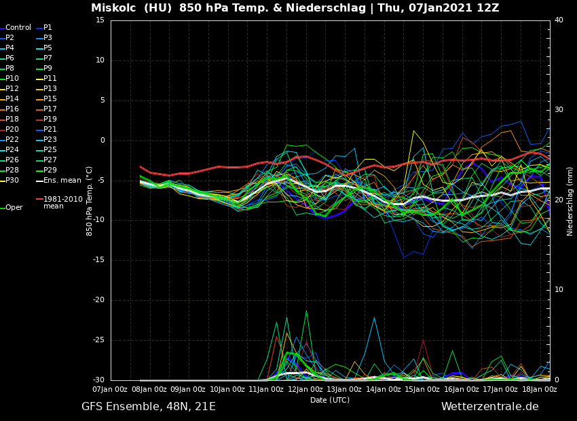Click the P1 legend entry
The height and width of the screenshot is (421, 577).
(48, 28)
